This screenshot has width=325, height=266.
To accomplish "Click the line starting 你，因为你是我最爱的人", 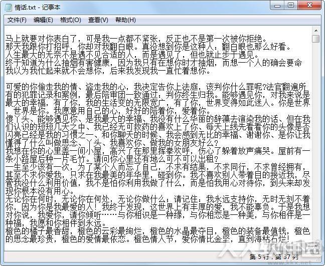I will [157, 207].
